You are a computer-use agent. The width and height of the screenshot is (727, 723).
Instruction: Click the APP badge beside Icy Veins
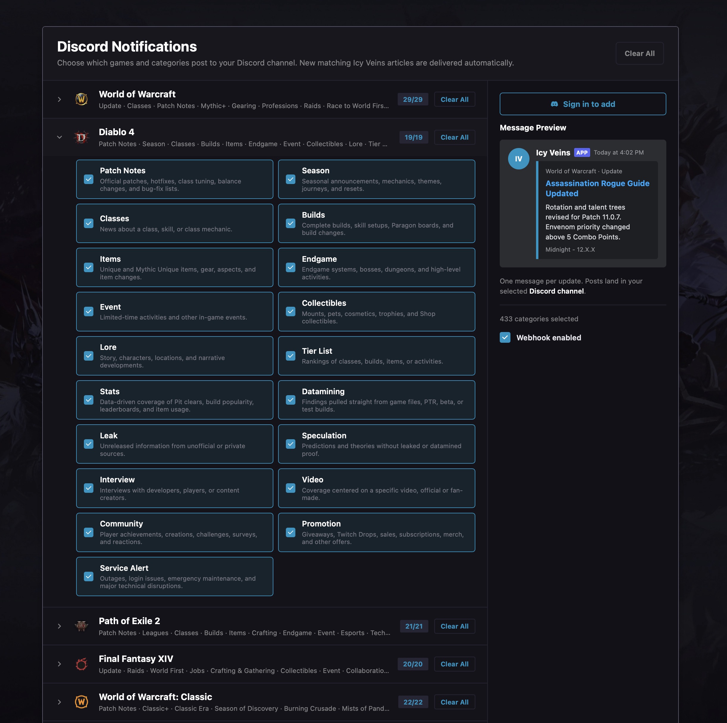(582, 152)
